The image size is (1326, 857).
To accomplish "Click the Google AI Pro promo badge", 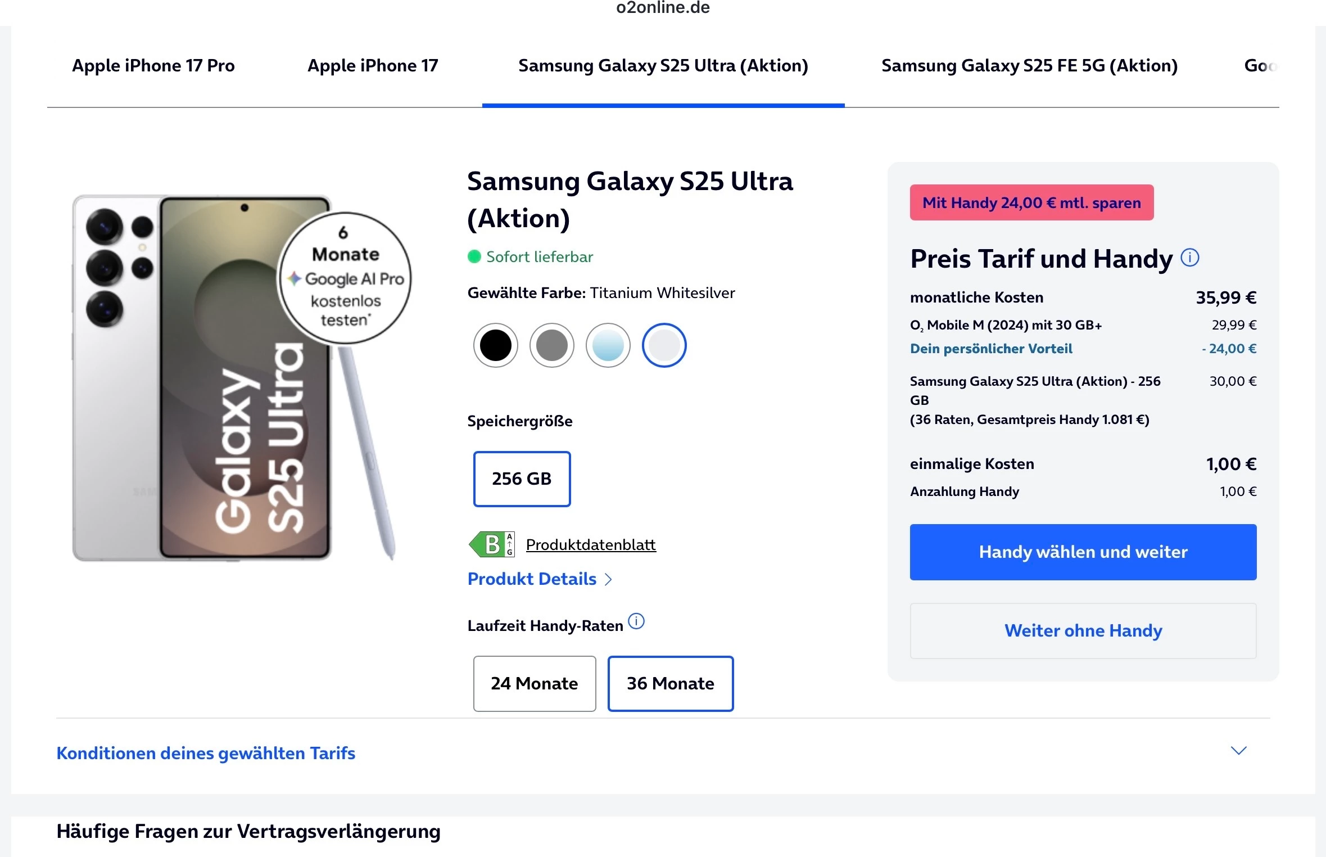I will (x=345, y=278).
